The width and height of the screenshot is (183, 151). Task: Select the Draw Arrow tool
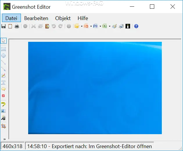click(x=3, y=69)
